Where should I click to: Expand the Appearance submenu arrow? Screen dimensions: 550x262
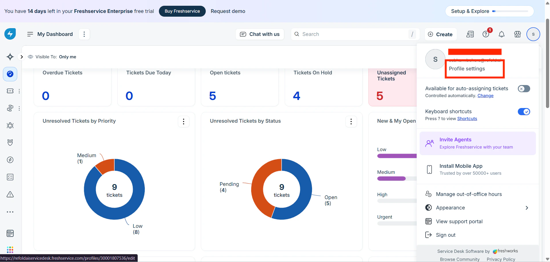pos(527,208)
